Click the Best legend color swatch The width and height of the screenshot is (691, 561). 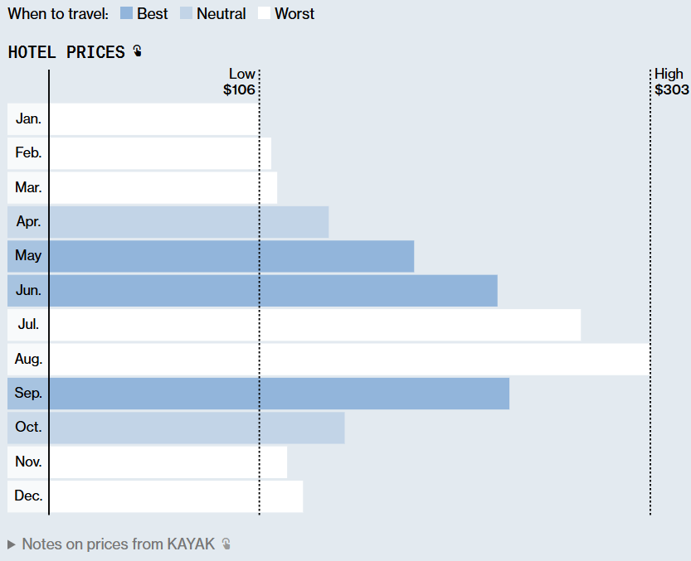[126, 13]
